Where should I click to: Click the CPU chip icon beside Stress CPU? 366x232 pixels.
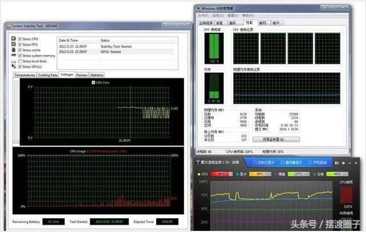(x=13, y=39)
